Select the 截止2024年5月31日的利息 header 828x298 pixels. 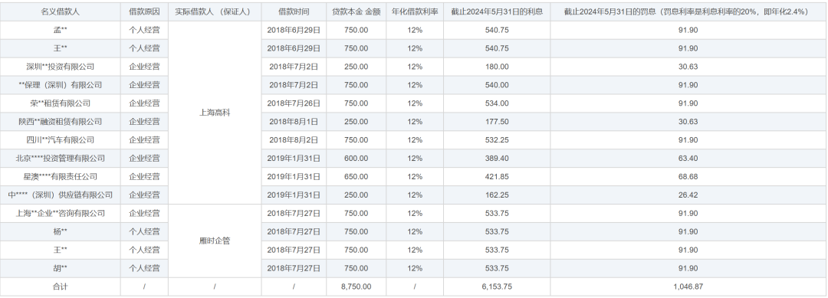pyautogui.click(x=497, y=11)
